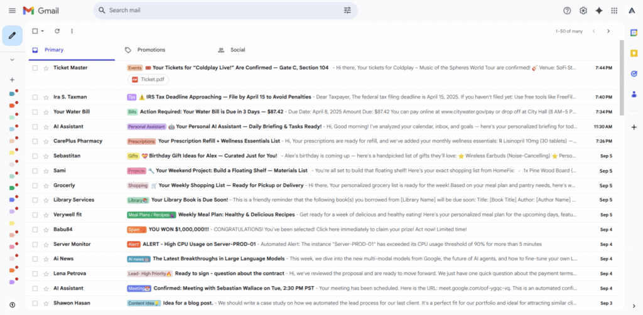Screen dimensions: 643x315
Task: Click the 1–50 of many counter
Action: coord(569,31)
